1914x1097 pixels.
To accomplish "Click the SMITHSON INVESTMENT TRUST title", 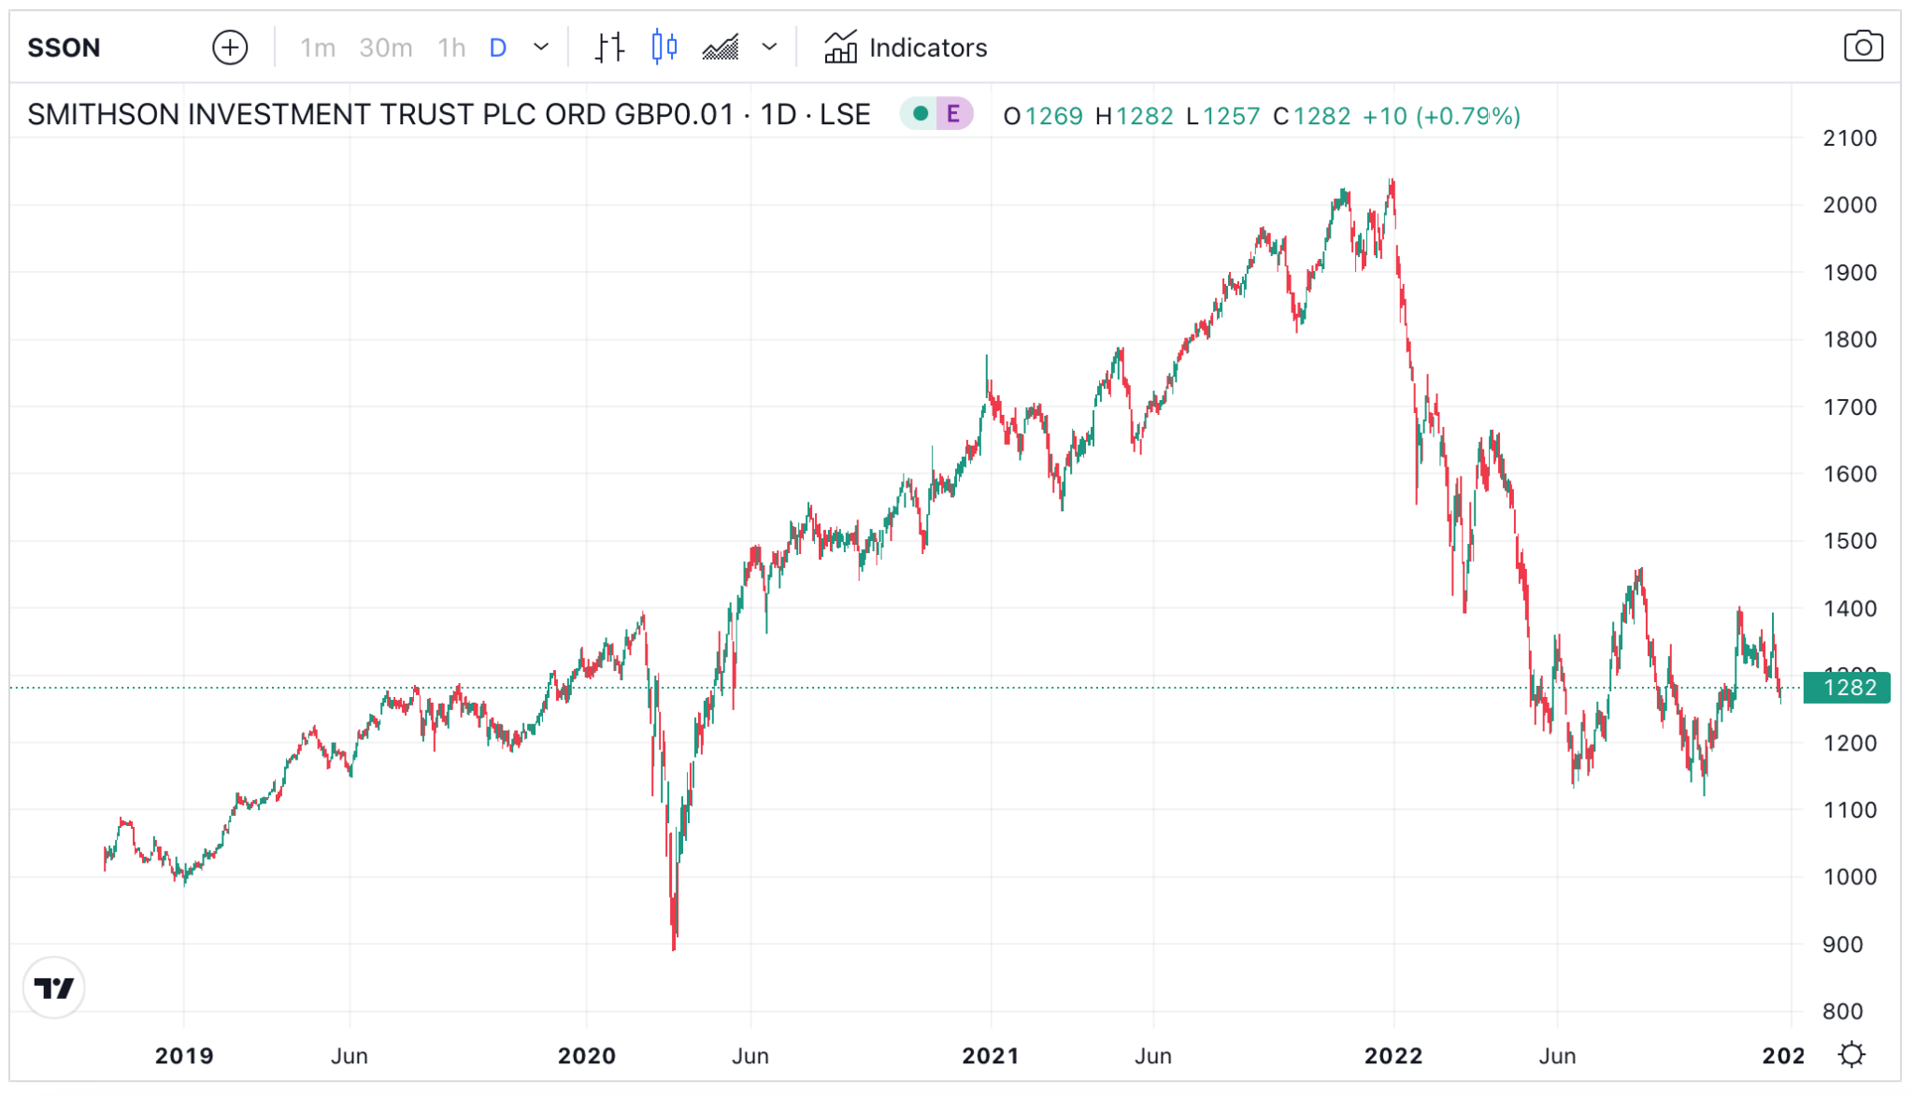I will click(x=449, y=114).
